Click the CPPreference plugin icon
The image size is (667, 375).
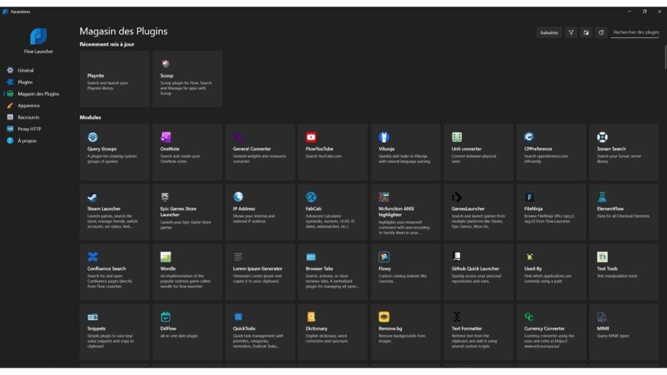tap(529, 137)
